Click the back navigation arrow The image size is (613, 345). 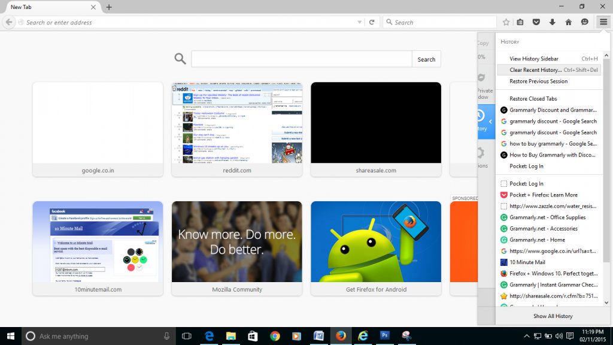(9, 22)
